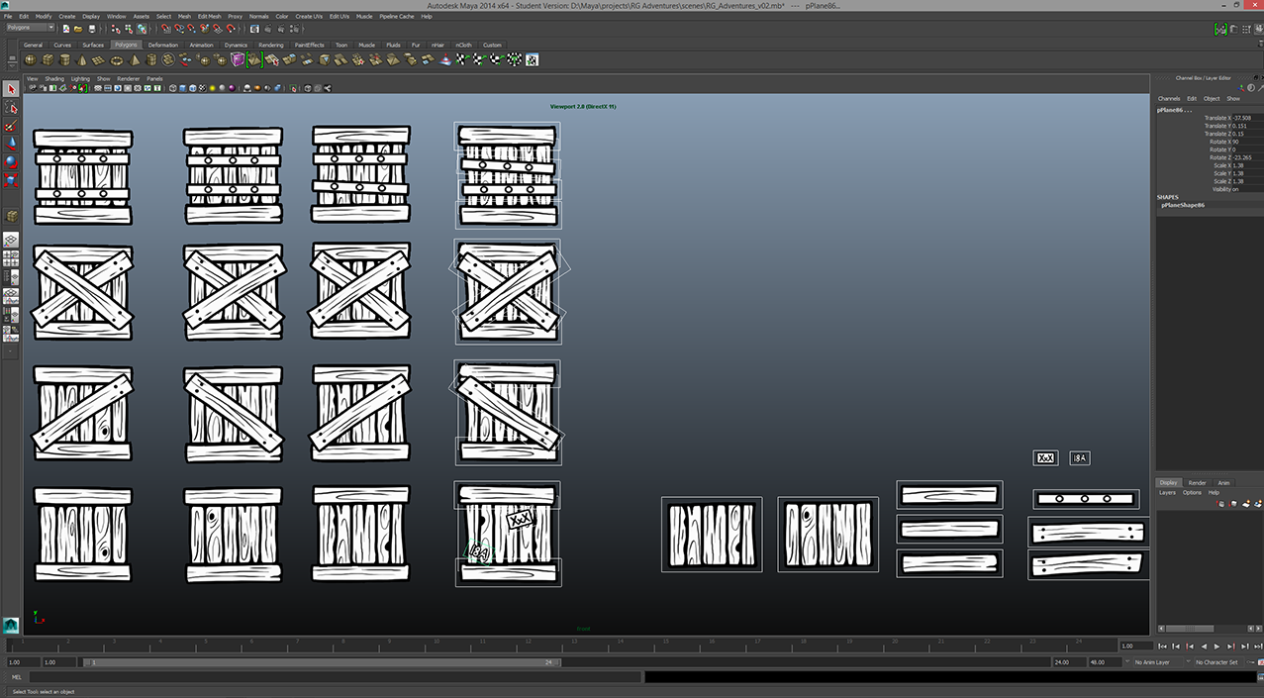
Task: Select the Move tool in the toolbox
Action: coord(11,144)
